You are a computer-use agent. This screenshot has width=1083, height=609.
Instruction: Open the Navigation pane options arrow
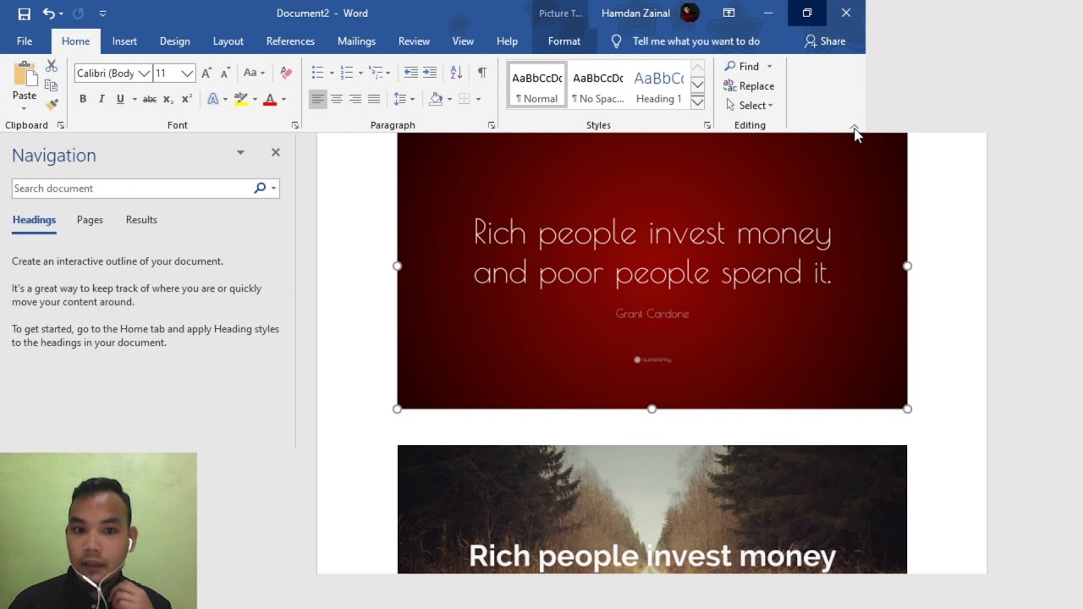coord(240,152)
